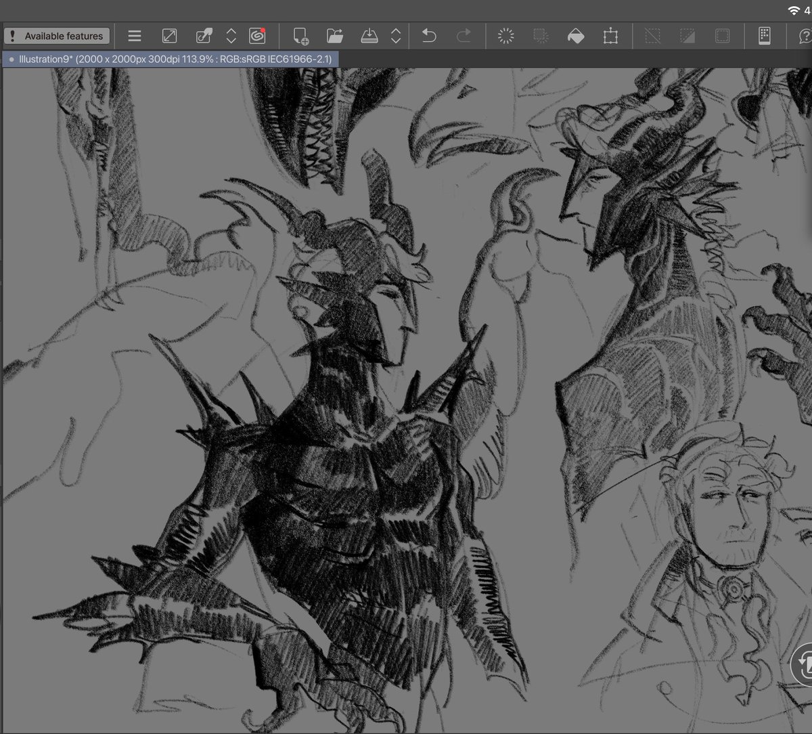Toggle full-screen canvas expand icon
The width and height of the screenshot is (812, 734).
tap(169, 36)
